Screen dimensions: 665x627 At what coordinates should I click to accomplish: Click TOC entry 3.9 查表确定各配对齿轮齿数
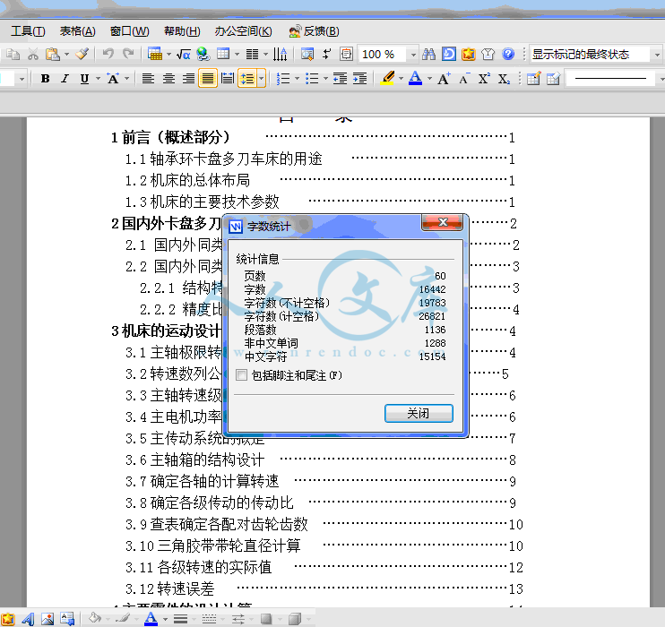(x=217, y=524)
